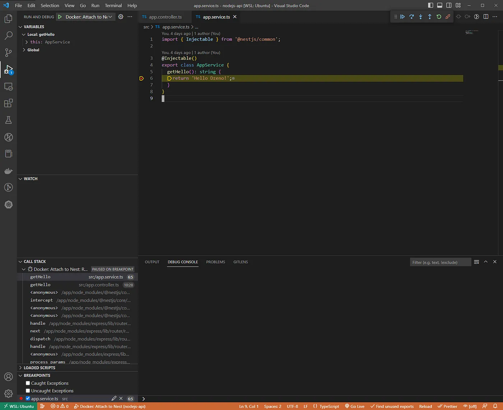Open the Terminal menu

click(x=113, y=5)
